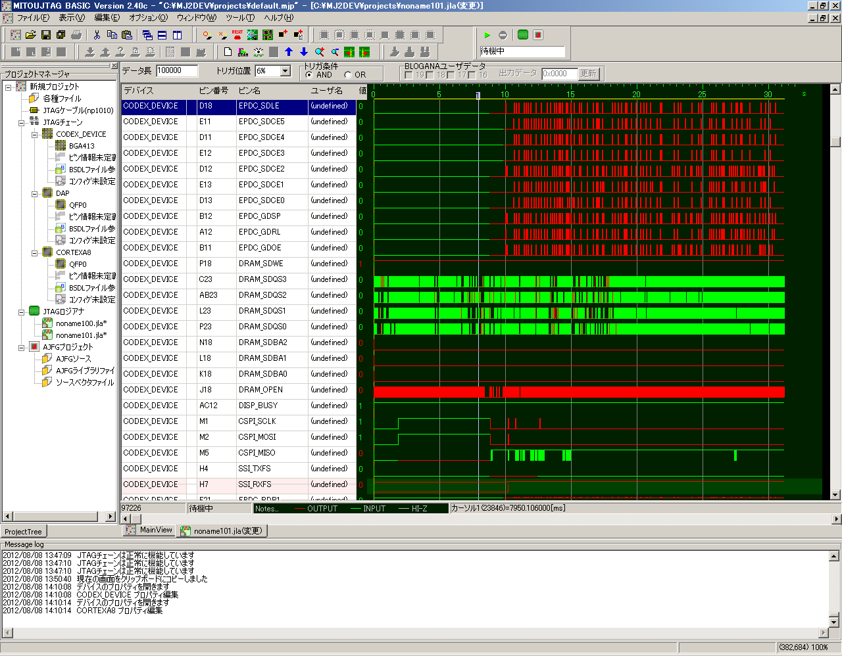
Task: Toggle BLOGANA user data checkbox 19
Action: 409,75
